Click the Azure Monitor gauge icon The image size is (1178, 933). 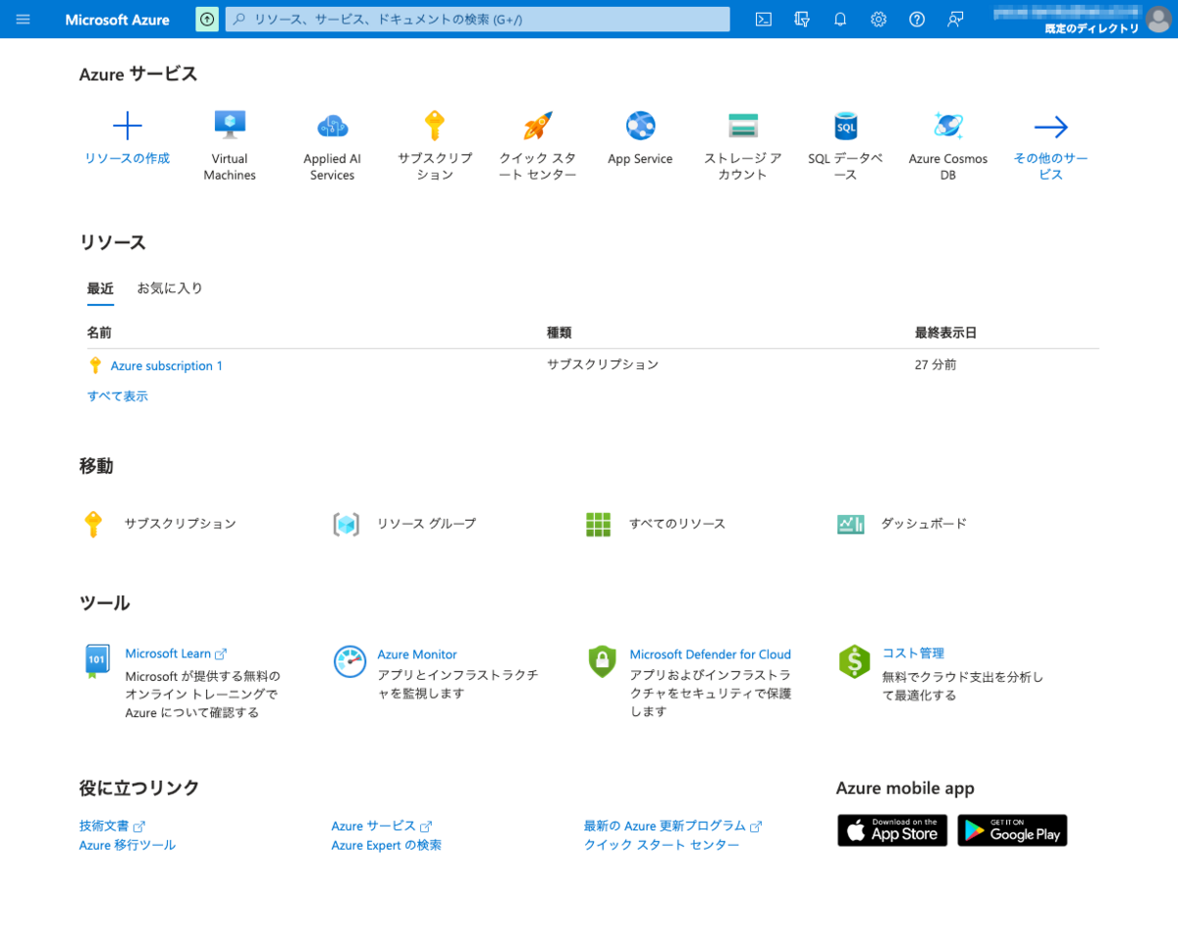tap(349, 661)
